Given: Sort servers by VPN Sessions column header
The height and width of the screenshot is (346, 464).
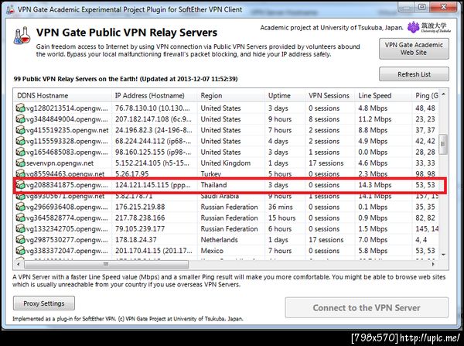Looking at the screenshot, I should pos(330,95).
